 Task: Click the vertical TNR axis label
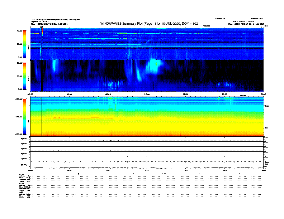pos(28,122)
